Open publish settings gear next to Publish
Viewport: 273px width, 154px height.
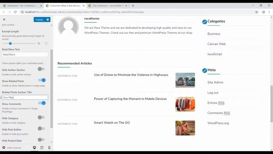coord(48,20)
